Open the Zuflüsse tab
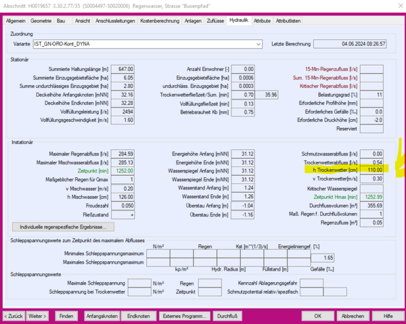Screen dimensions: 406x324 [215, 21]
